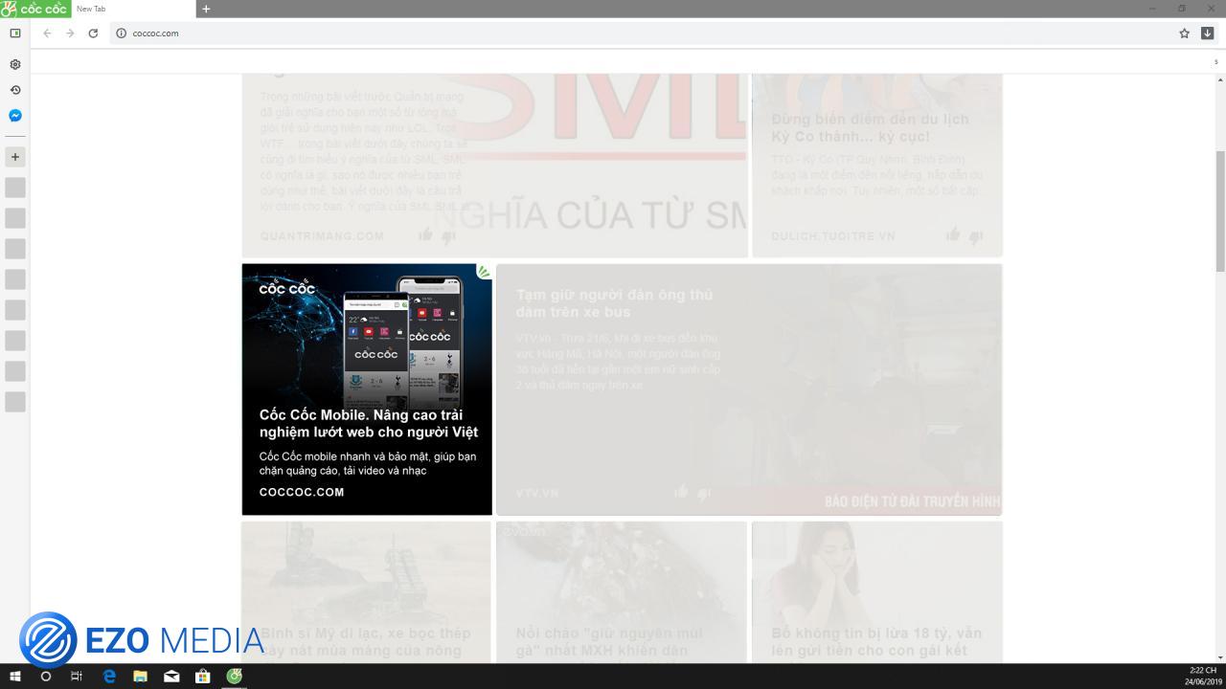
Task: Like the DULICH.TUOITRE.VN article with thumbs up
Action: [953, 234]
